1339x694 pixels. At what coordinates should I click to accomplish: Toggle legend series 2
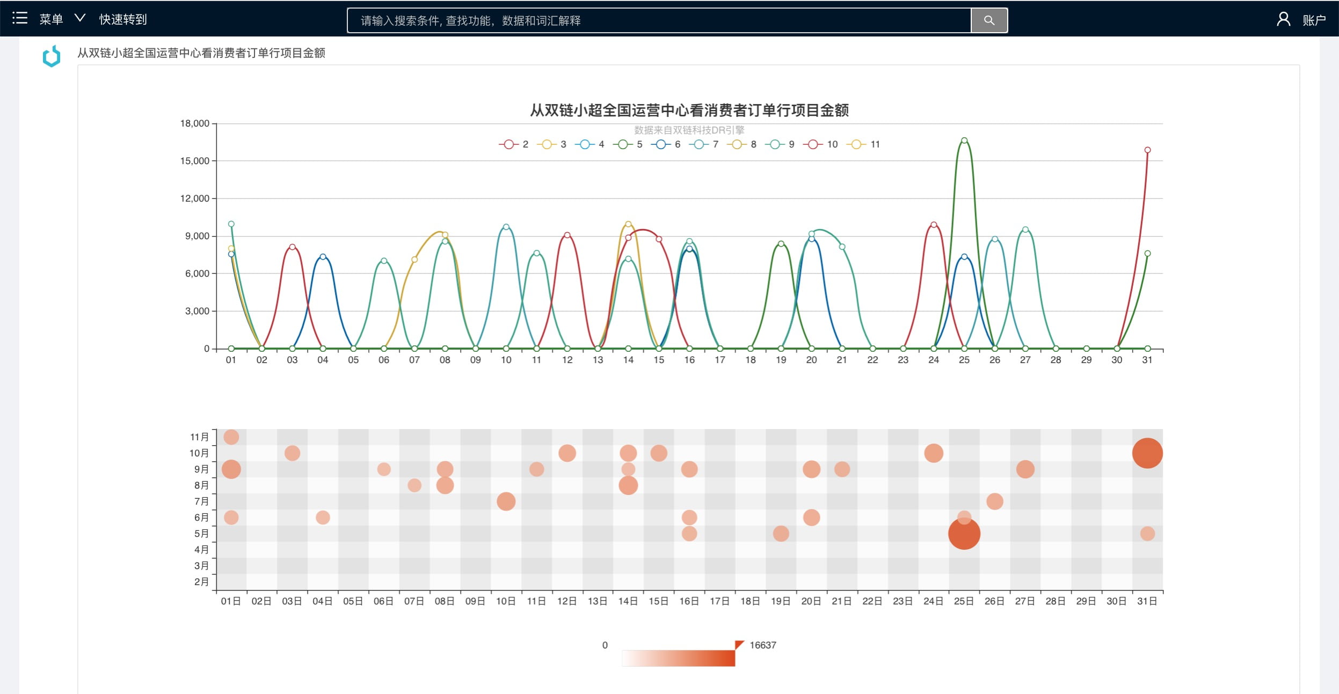point(514,144)
